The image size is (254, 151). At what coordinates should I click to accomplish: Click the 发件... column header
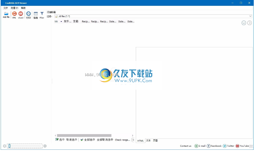point(68,22)
